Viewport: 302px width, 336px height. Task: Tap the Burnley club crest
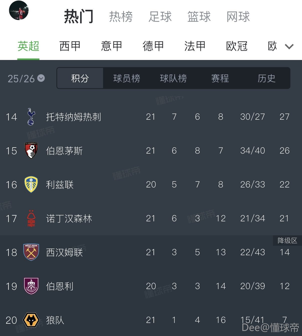coord(31,286)
